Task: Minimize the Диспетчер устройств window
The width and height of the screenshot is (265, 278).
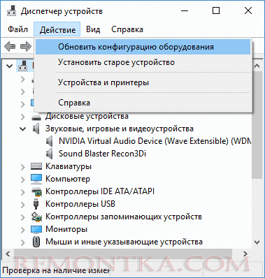Action: 185,10
